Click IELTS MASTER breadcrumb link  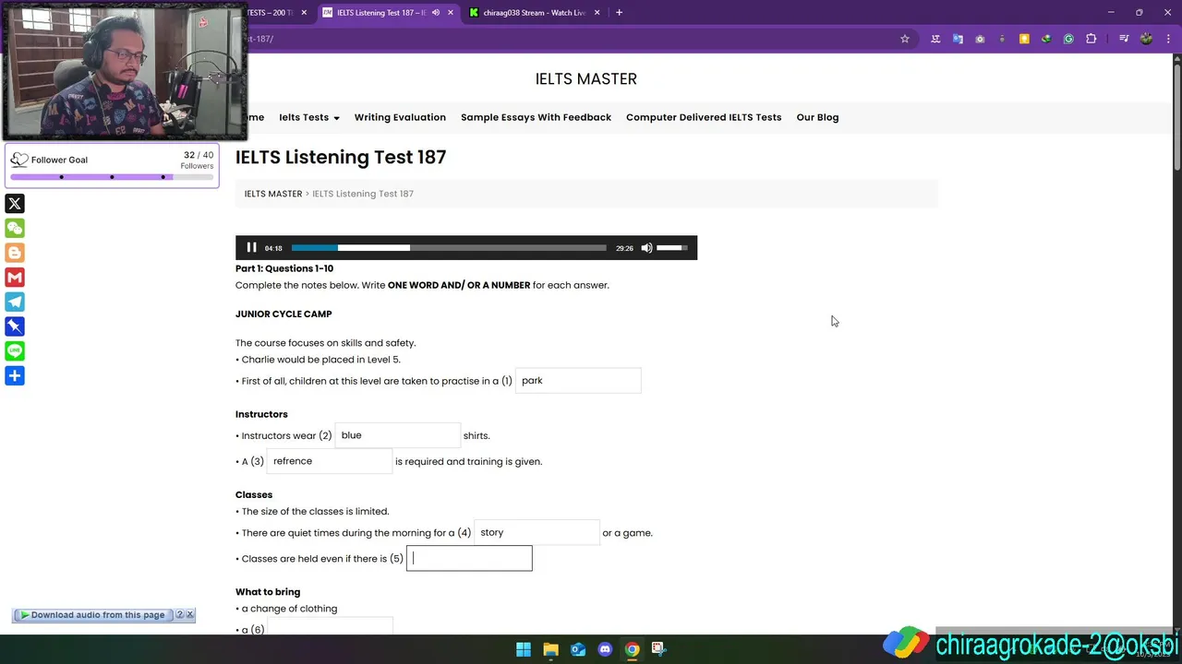point(273,194)
